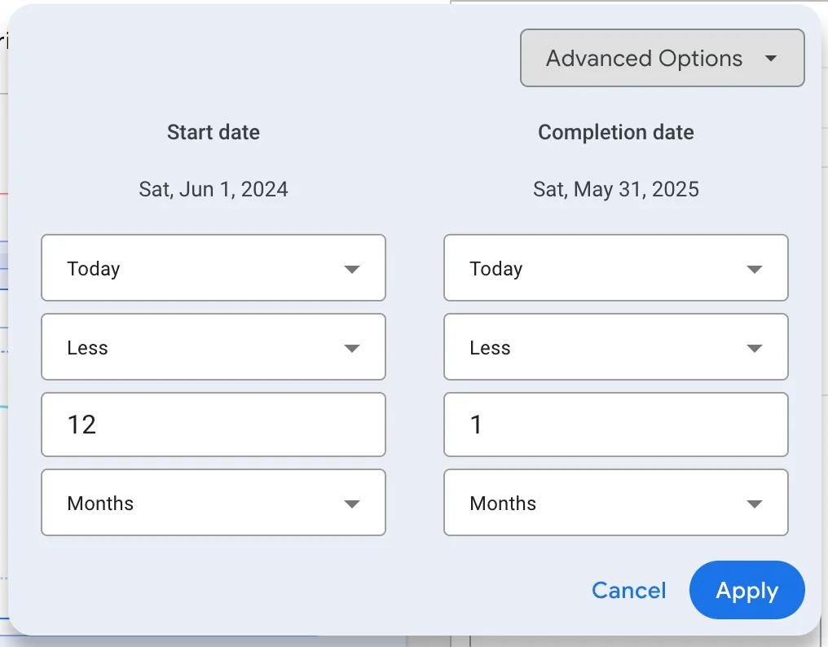The height and width of the screenshot is (647, 828).
Task: Cancel the date range dialog
Action: [x=628, y=591]
